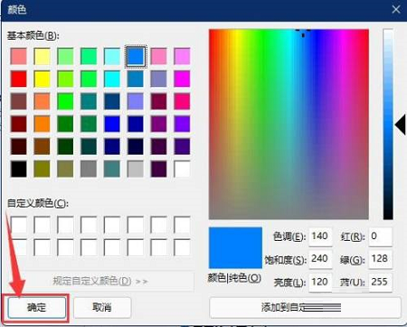Select the light violet-pink top row swatch
The height and width of the screenshot is (327, 407).
pos(182,56)
